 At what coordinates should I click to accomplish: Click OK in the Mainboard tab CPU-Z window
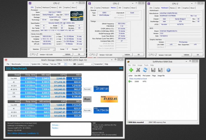tap(198, 55)
